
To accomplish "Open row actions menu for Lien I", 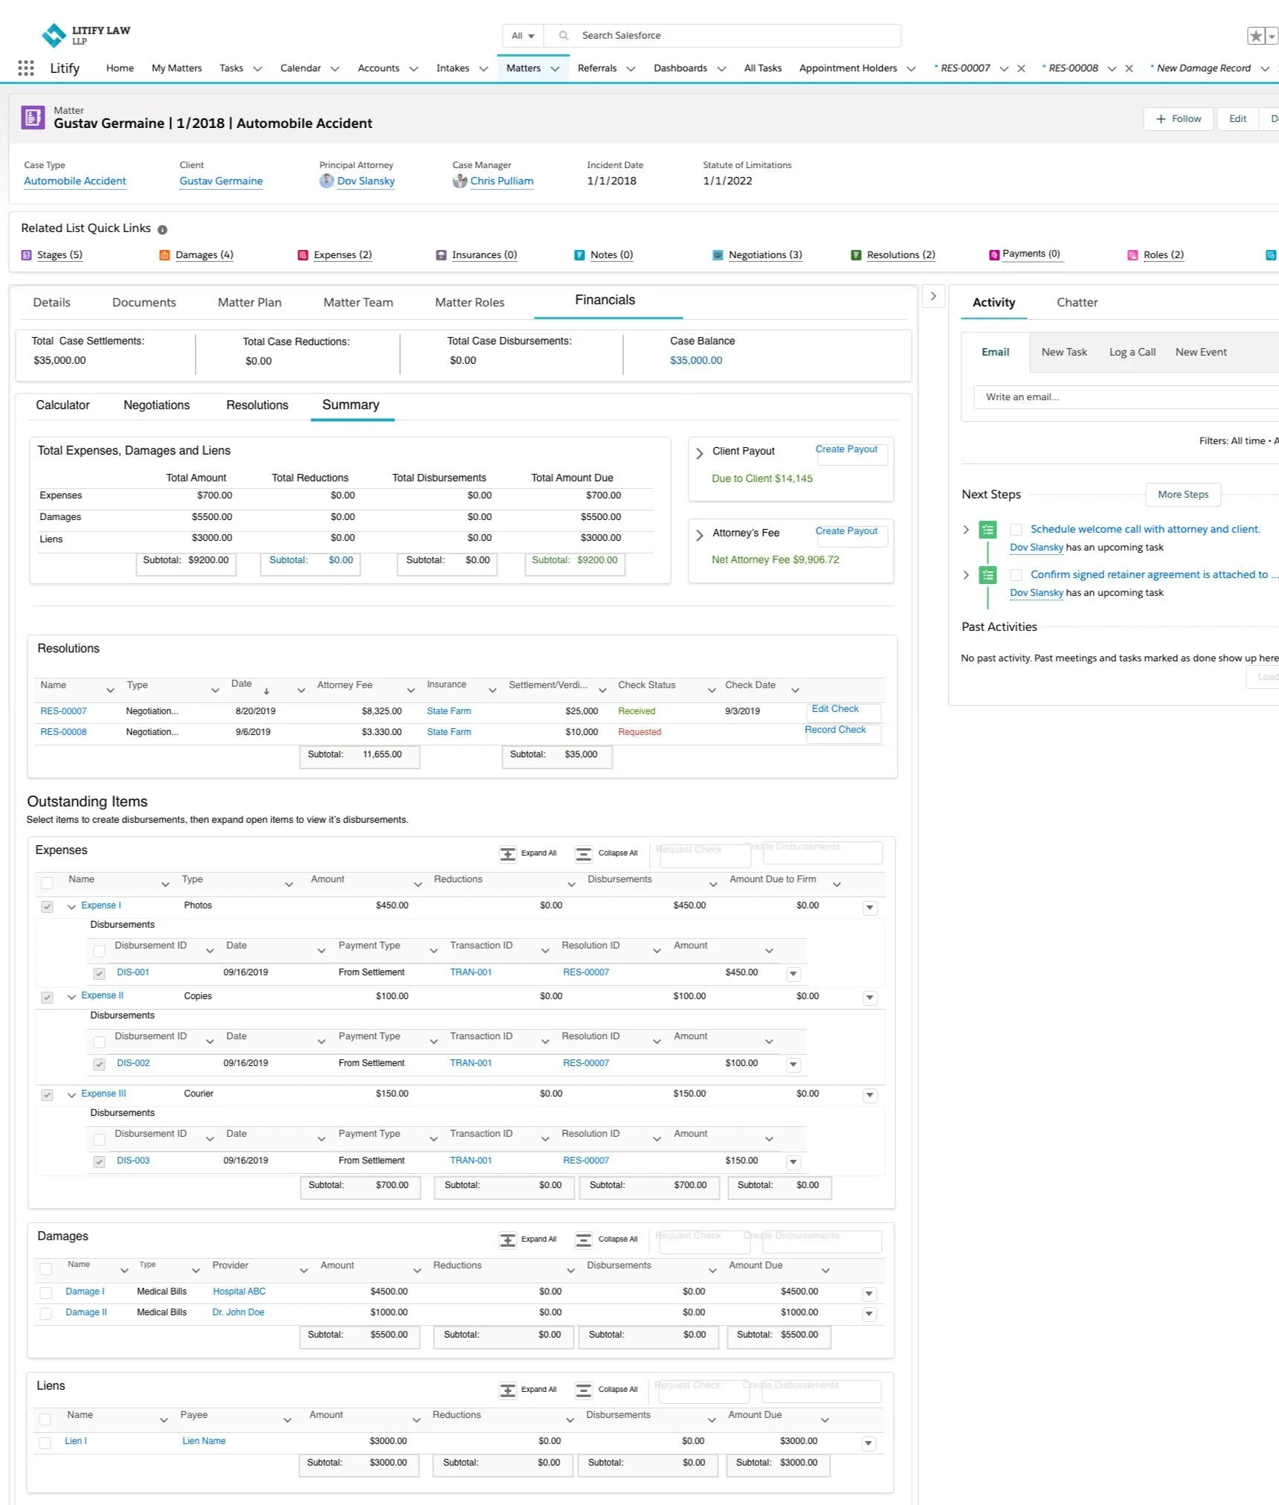I will 868,1443.
